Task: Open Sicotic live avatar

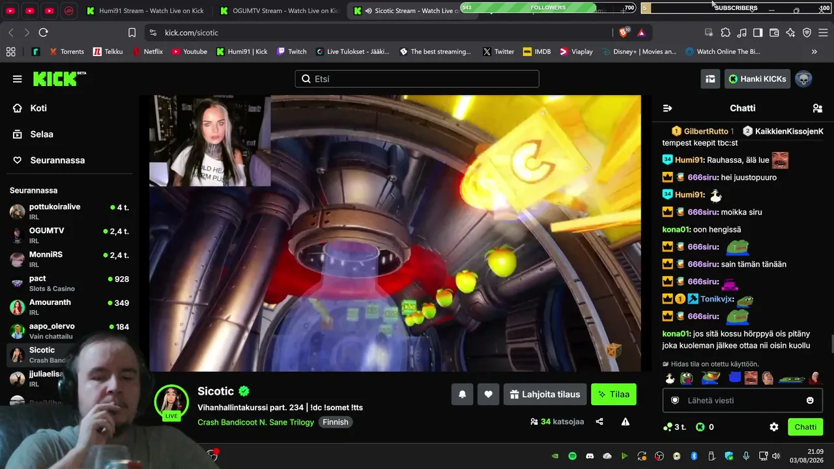Action: point(171,402)
